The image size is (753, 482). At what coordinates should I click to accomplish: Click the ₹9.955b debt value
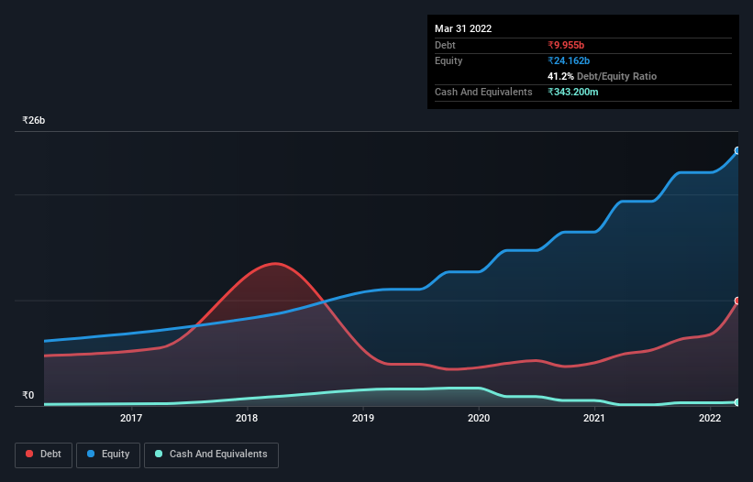pos(566,45)
